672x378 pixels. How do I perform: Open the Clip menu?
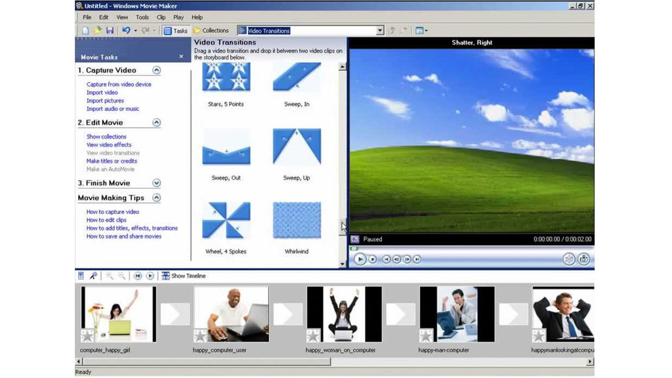pyautogui.click(x=161, y=17)
